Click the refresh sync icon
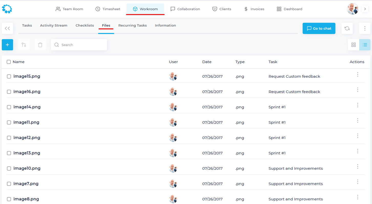The height and width of the screenshot is (204, 372). [x=347, y=28]
